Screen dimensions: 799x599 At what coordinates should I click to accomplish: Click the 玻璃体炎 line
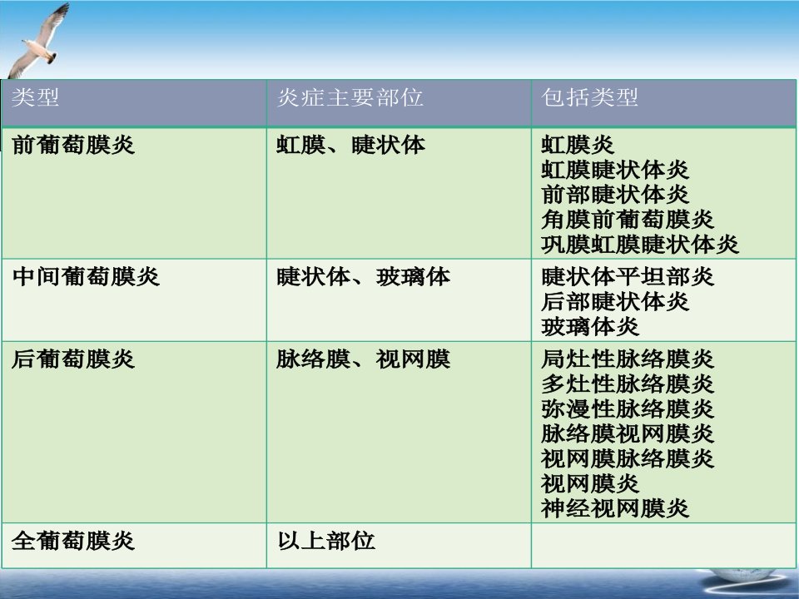(x=590, y=326)
